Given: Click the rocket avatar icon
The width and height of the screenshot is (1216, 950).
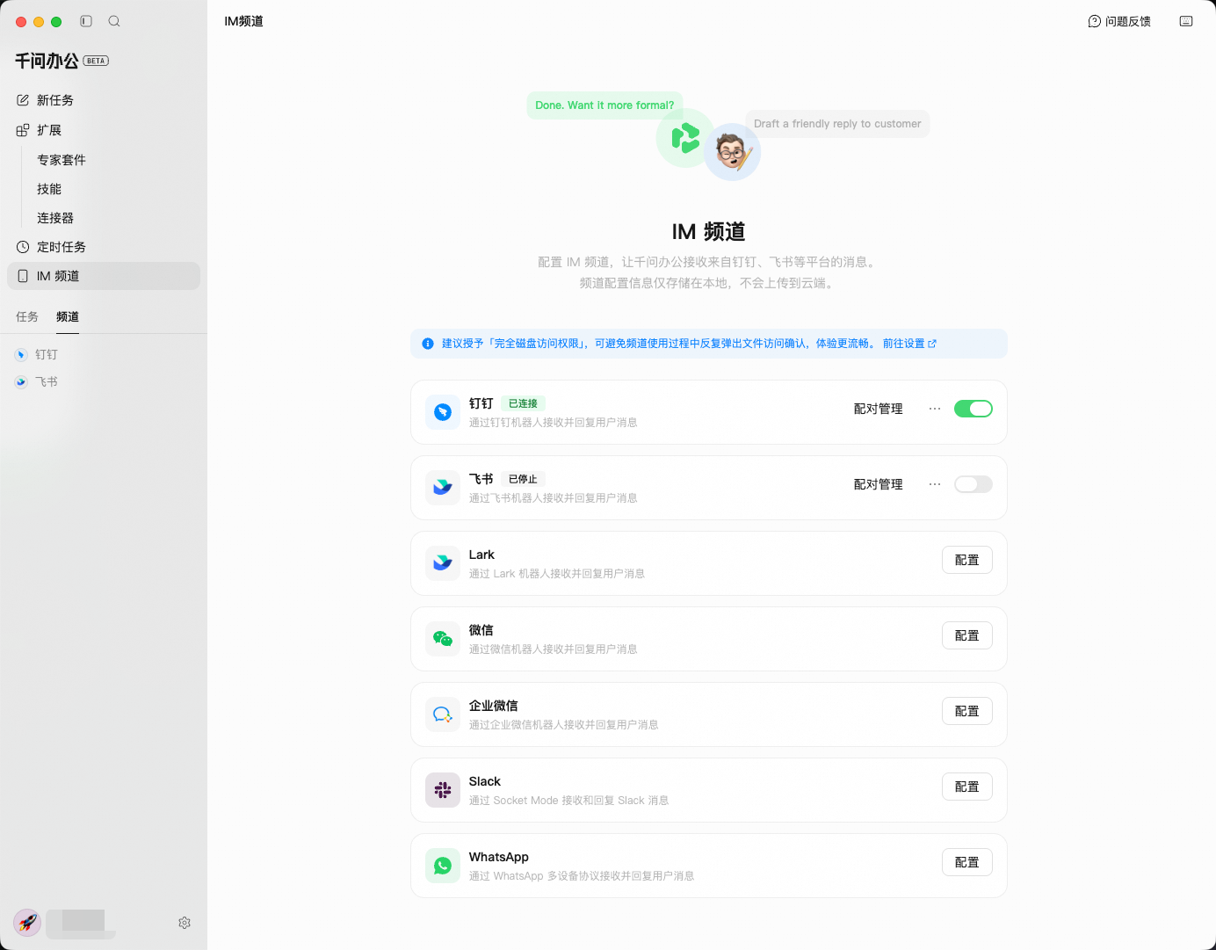Looking at the screenshot, I should point(27,923).
